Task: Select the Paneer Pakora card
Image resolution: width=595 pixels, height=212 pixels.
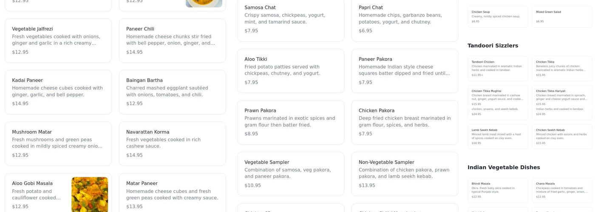Action: (405, 71)
